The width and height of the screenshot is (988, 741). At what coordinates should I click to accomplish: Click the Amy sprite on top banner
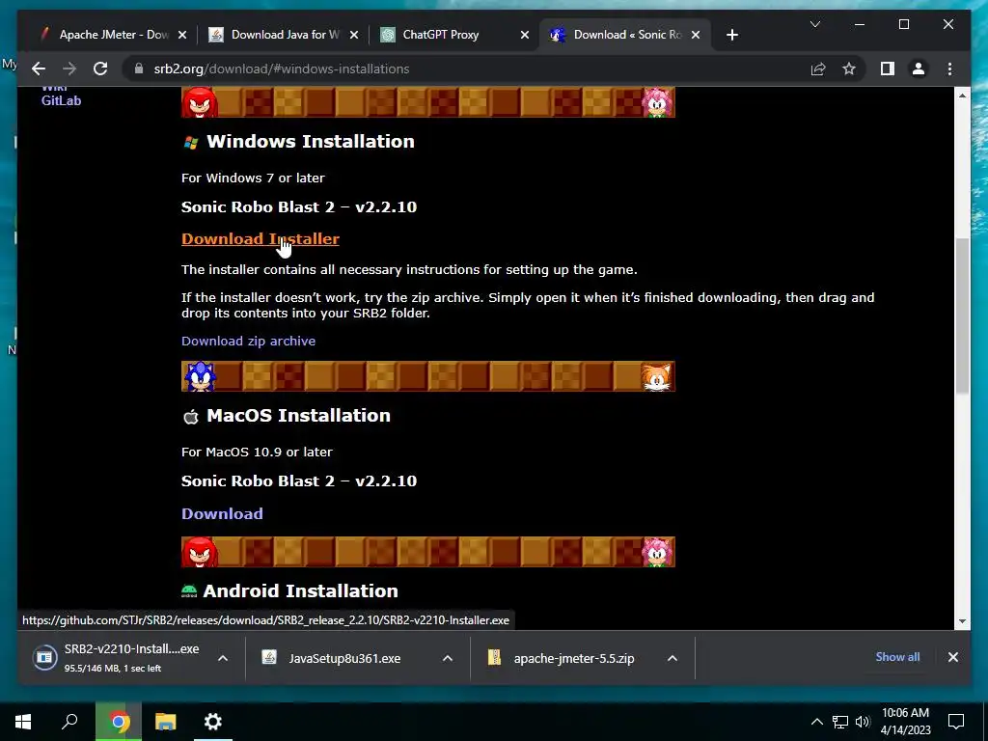pyautogui.click(x=657, y=102)
